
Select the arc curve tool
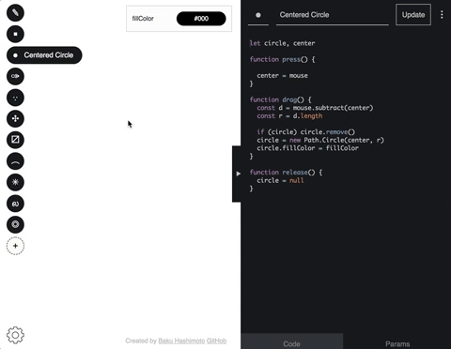(15, 161)
